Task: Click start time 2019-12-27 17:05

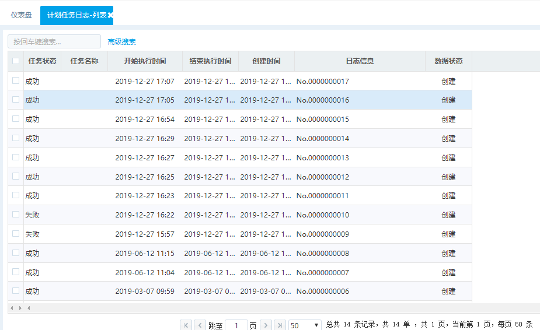Action: 145,100
